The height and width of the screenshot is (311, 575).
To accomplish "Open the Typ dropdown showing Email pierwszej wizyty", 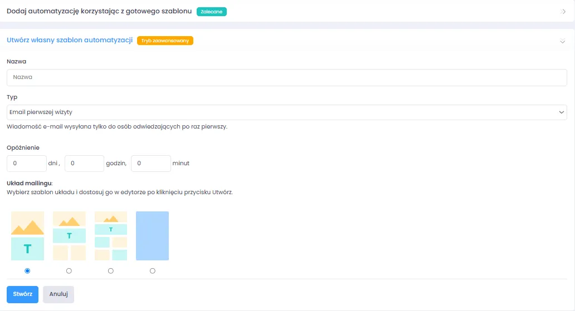I will (287, 112).
